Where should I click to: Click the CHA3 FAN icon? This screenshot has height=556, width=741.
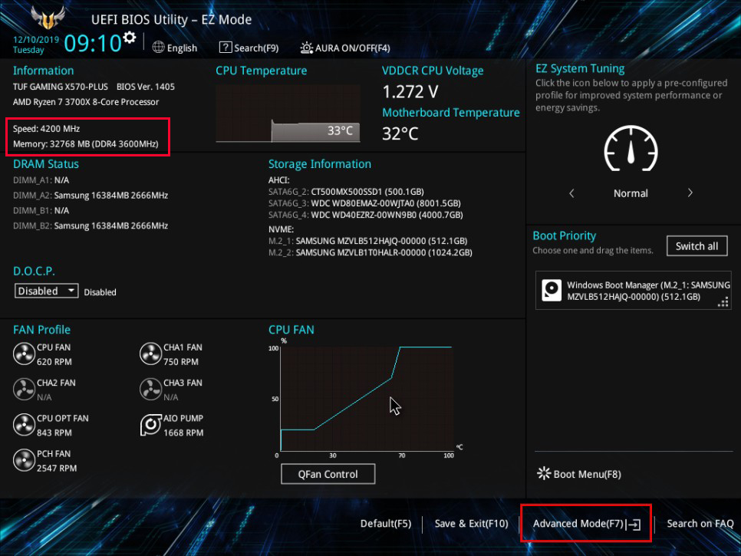pos(150,390)
